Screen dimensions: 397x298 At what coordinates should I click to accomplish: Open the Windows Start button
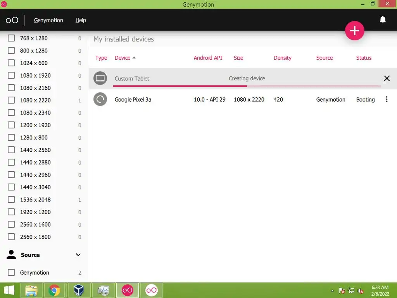point(9,290)
